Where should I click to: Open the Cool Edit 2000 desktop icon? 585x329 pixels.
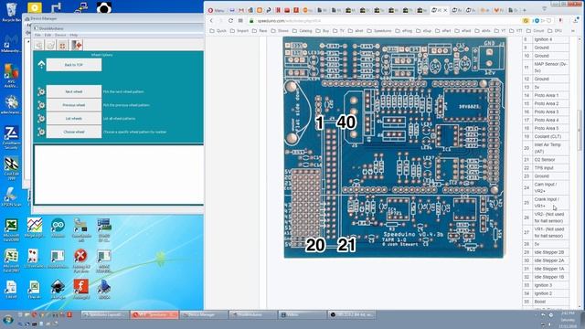(x=11, y=168)
